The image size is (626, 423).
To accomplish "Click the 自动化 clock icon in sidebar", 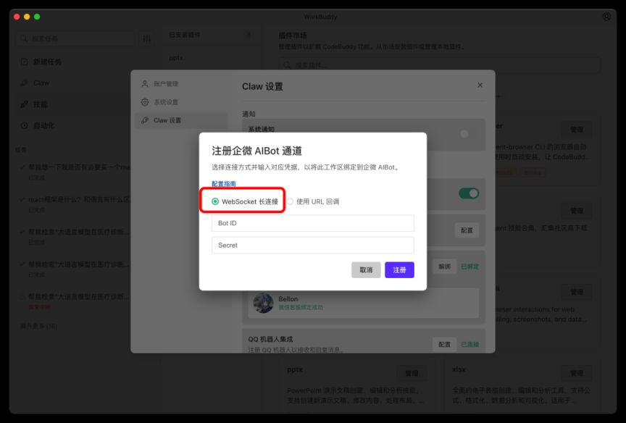I will tap(24, 125).
